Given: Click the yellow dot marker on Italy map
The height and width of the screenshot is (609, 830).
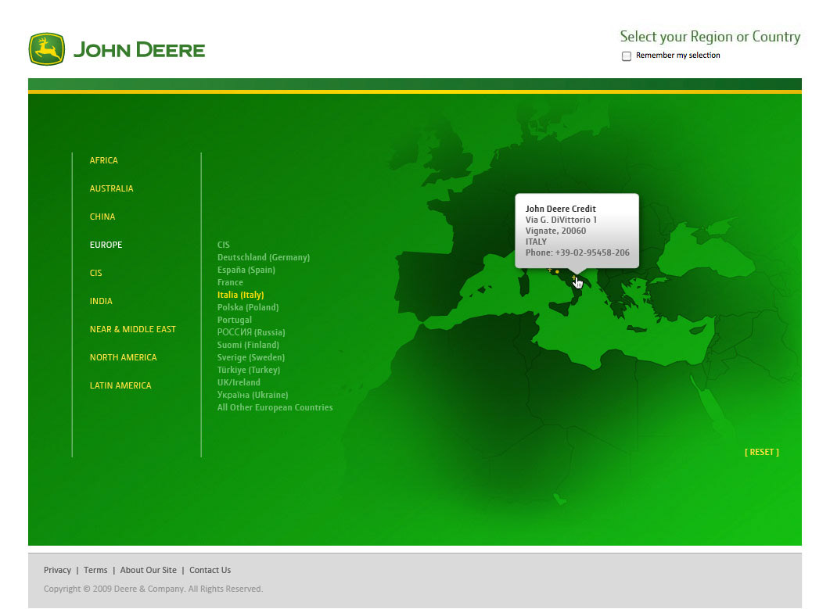Looking at the screenshot, I should click(557, 272).
